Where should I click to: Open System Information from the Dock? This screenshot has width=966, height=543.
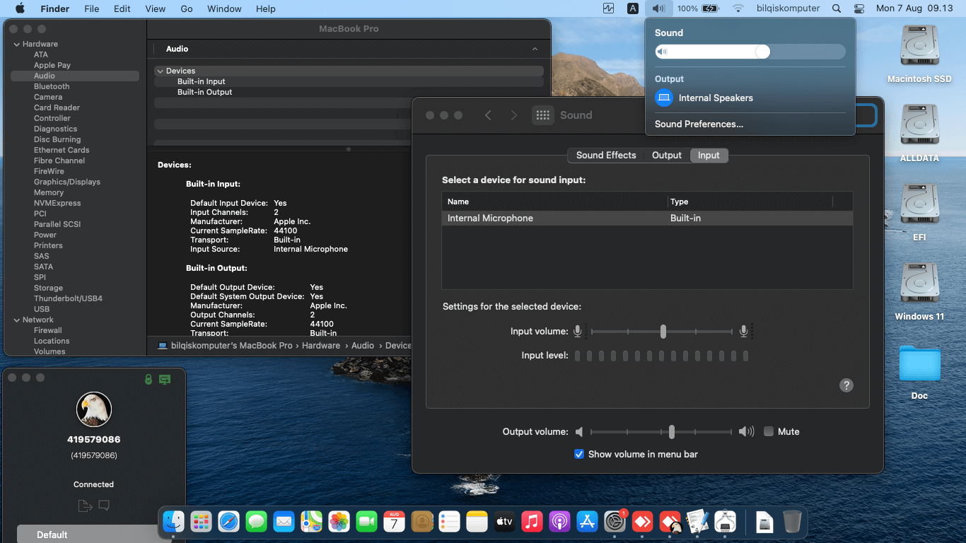tap(726, 522)
